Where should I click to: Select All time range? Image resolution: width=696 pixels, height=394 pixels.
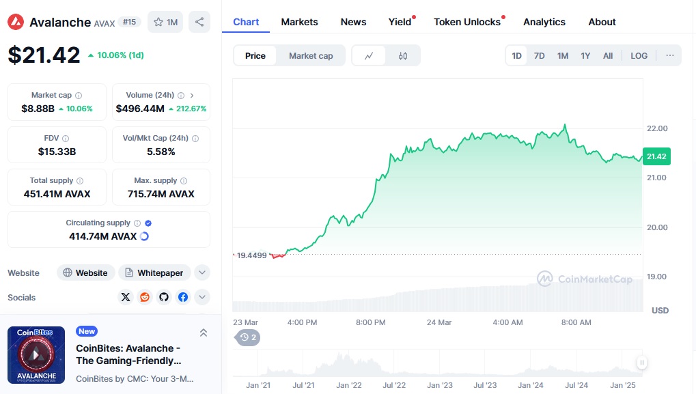point(608,56)
